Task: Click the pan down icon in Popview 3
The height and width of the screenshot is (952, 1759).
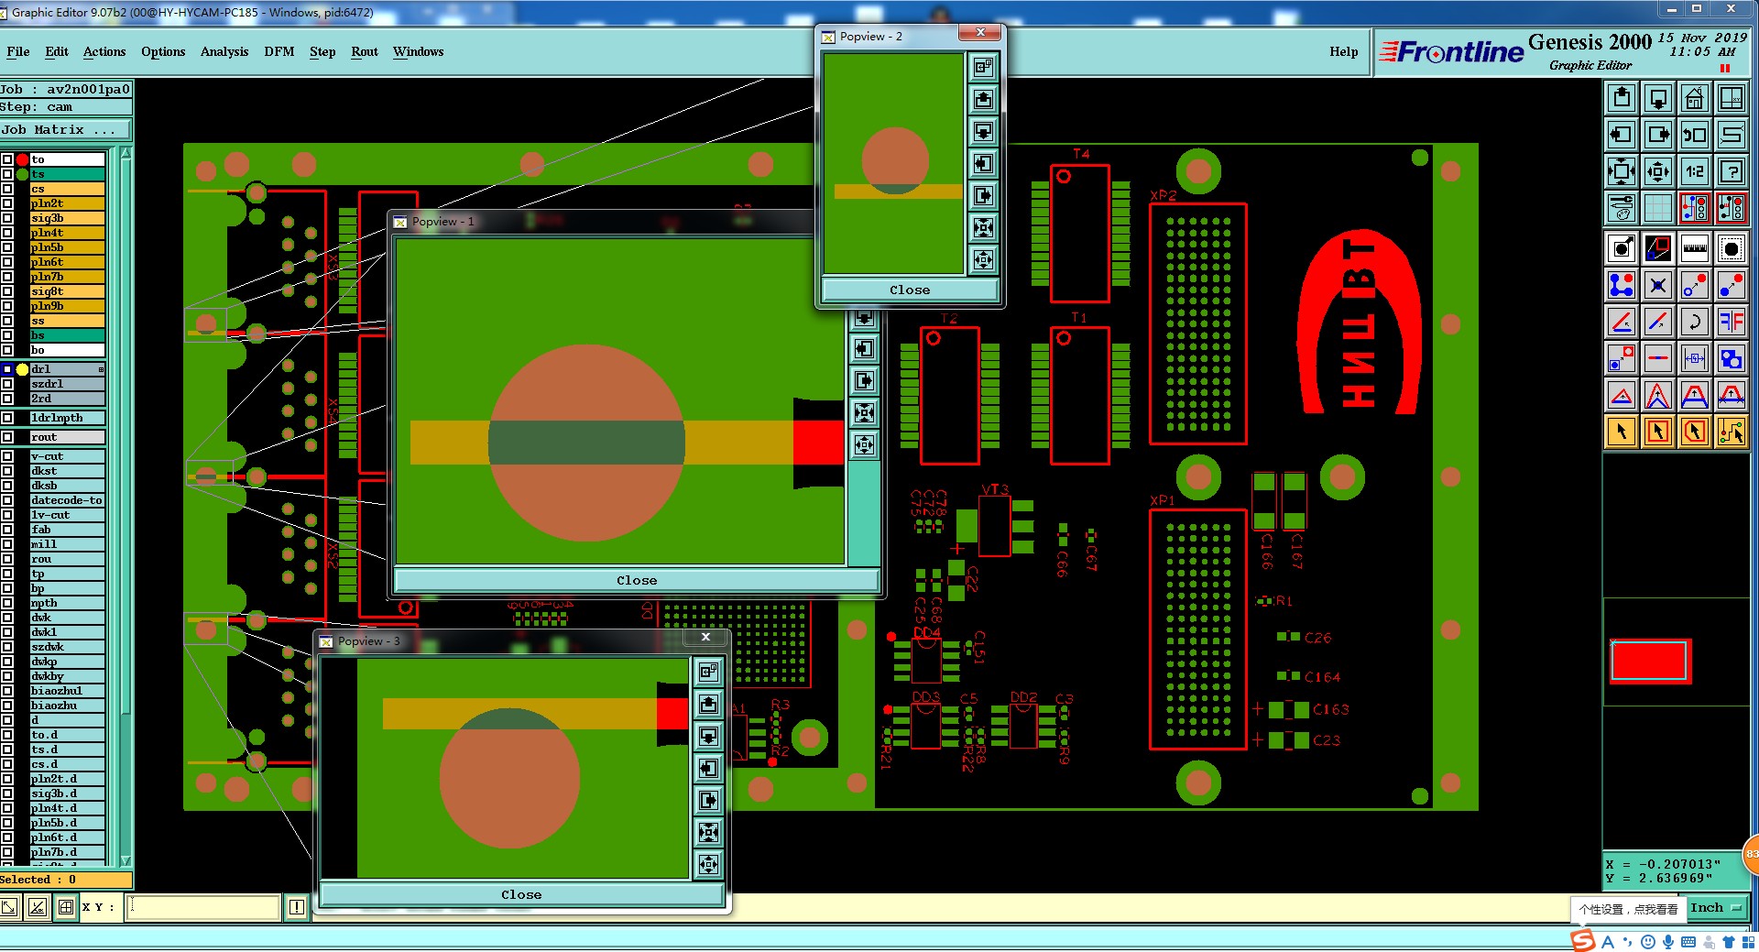Action: click(x=708, y=736)
